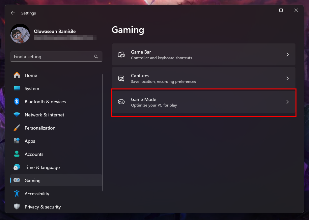Image resolution: width=309 pixels, height=220 pixels.
Task: Go to Time & language settings
Action: click(56, 167)
